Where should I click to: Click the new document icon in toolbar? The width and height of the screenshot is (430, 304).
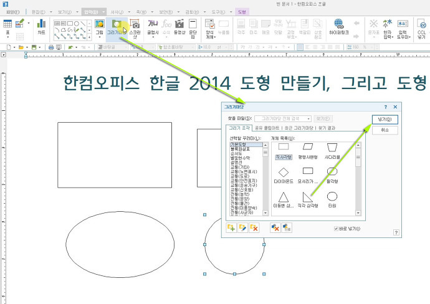click(x=9, y=47)
